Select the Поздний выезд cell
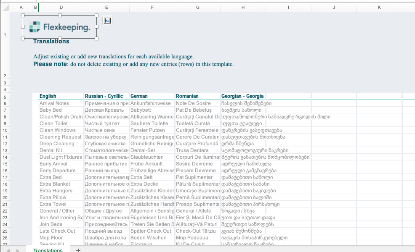 (x=106, y=231)
